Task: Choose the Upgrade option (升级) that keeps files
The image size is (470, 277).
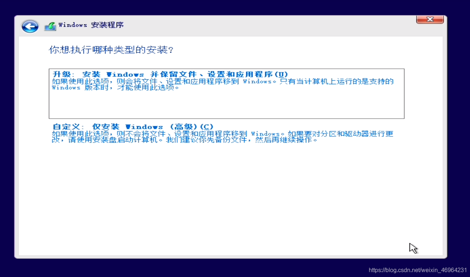Action: click(x=227, y=94)
